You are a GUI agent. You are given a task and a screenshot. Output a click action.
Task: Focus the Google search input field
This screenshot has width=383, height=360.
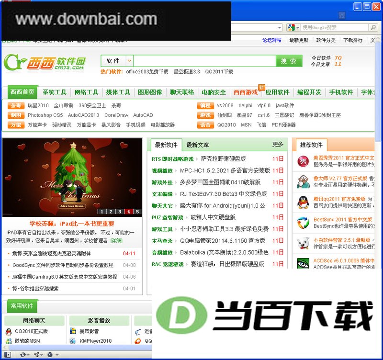coord(334,27)
